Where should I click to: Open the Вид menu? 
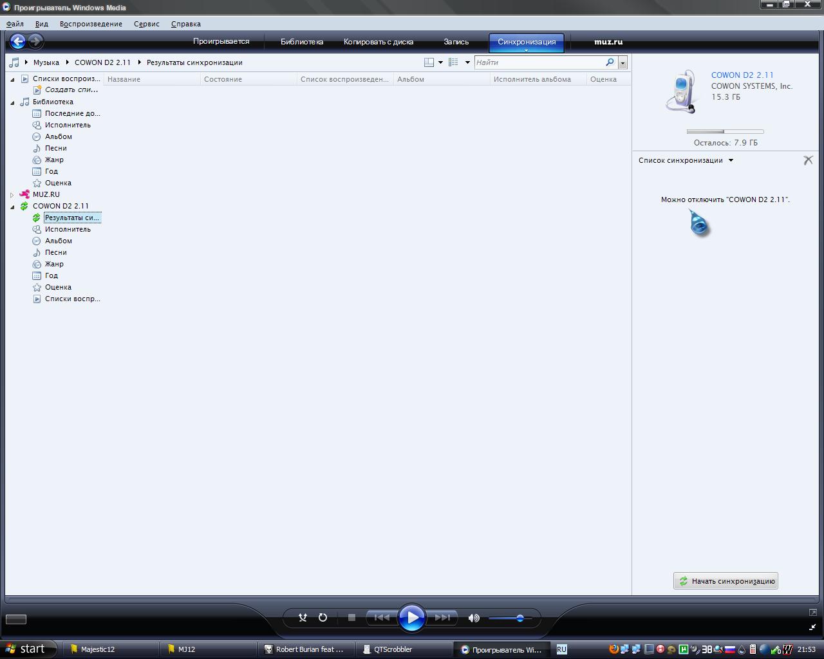(41, 24)
